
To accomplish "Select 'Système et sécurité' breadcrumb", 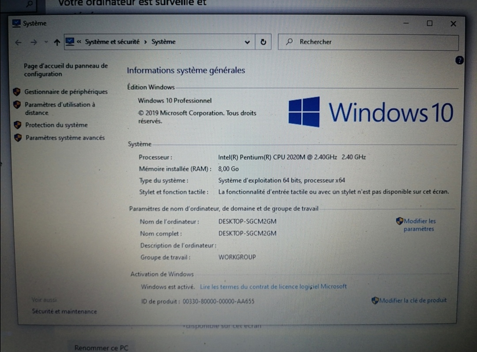I will (x=112, y=42).
